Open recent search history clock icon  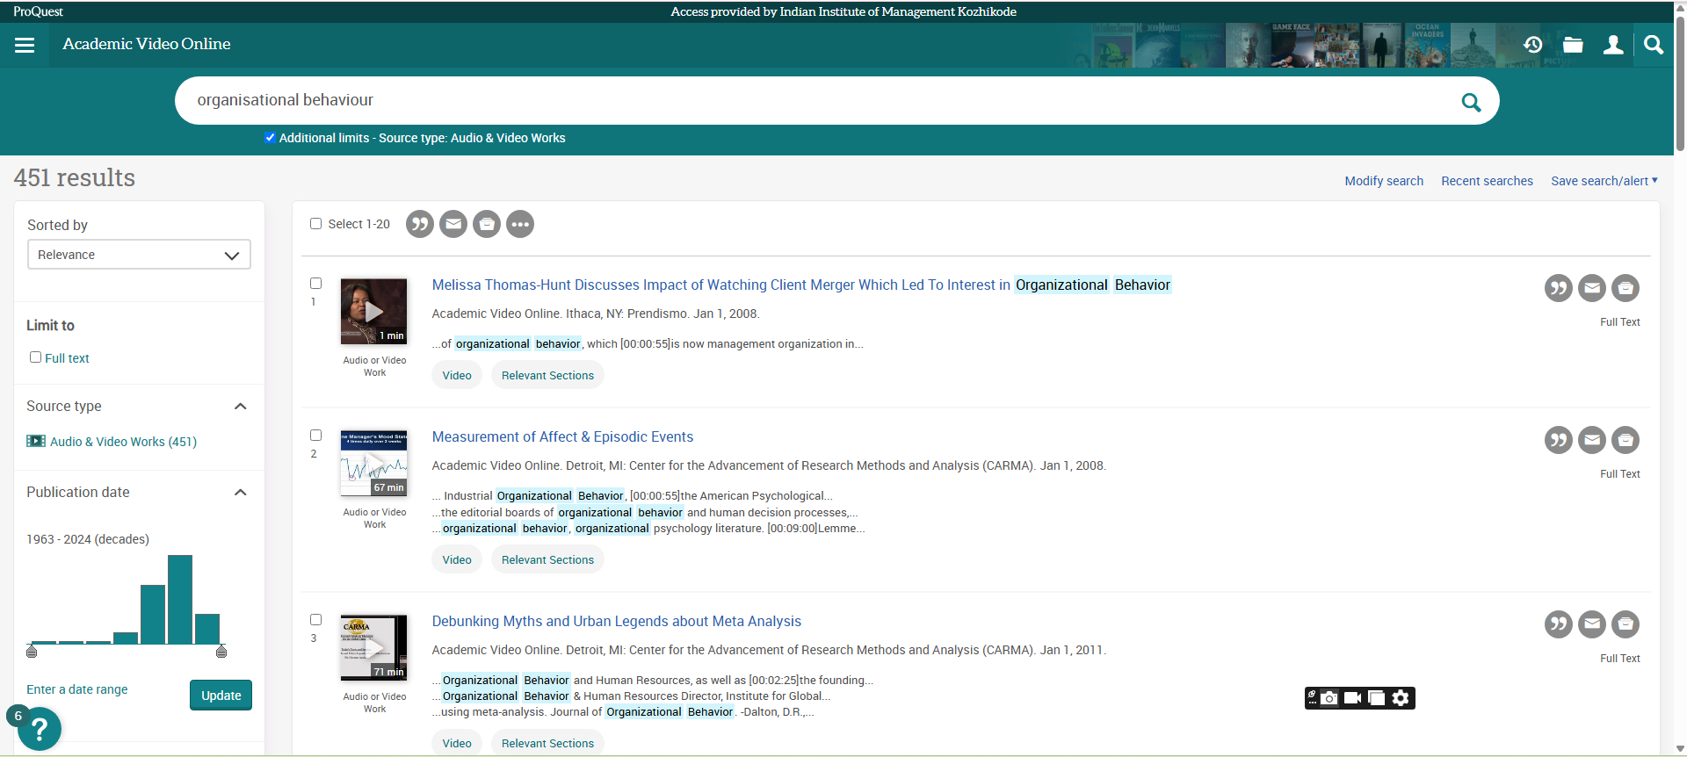[1532, 45]
